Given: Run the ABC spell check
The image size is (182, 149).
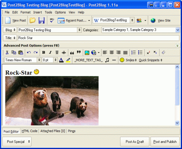Looking at the screenshot, I should pyautogui.click(x=52, y=20).
